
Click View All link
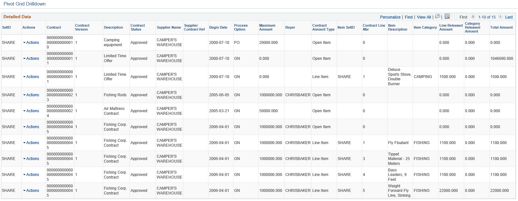point(424,17)
